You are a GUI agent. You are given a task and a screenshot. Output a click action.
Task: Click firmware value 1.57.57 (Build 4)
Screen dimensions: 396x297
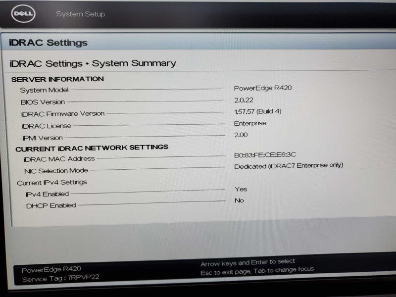tap(257, 111)
